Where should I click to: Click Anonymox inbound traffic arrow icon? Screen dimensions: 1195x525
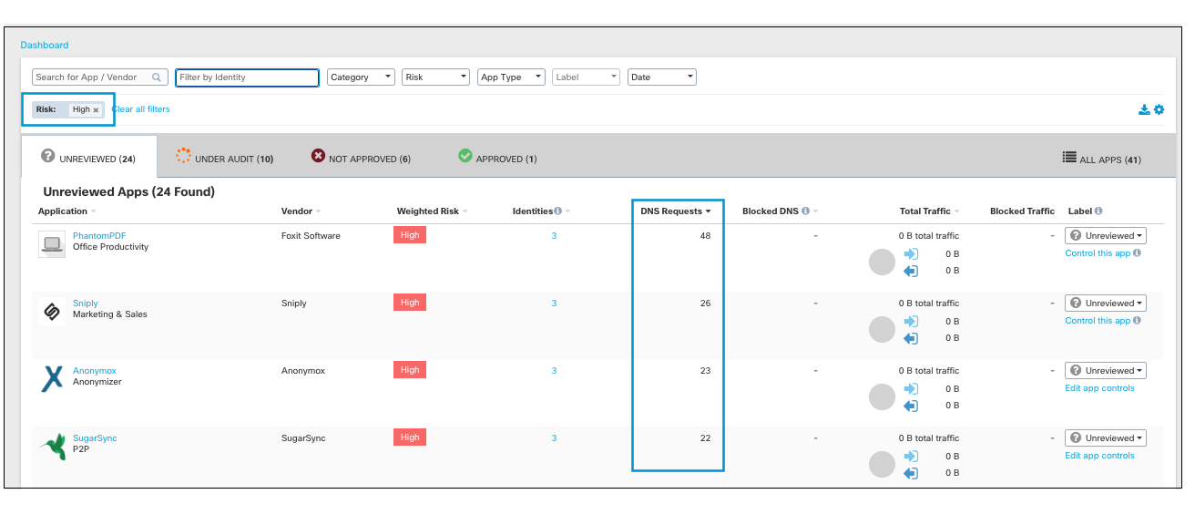[x=911, y=389]
